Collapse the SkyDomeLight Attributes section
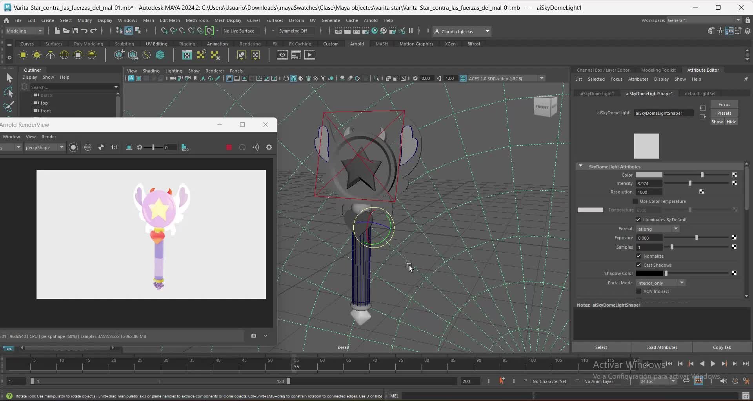 pos(580,166)
